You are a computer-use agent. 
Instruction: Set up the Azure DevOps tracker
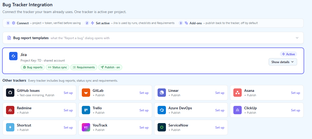click(x=220, y=110)
